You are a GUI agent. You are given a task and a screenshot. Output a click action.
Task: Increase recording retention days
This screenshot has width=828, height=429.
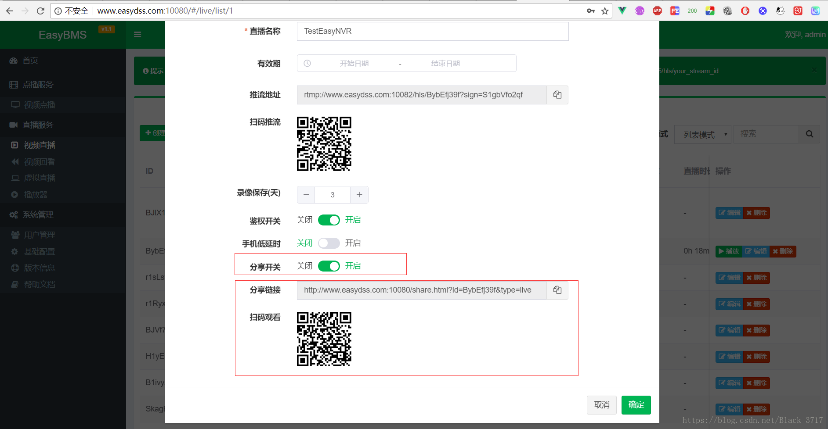click(x=359, y=195)
